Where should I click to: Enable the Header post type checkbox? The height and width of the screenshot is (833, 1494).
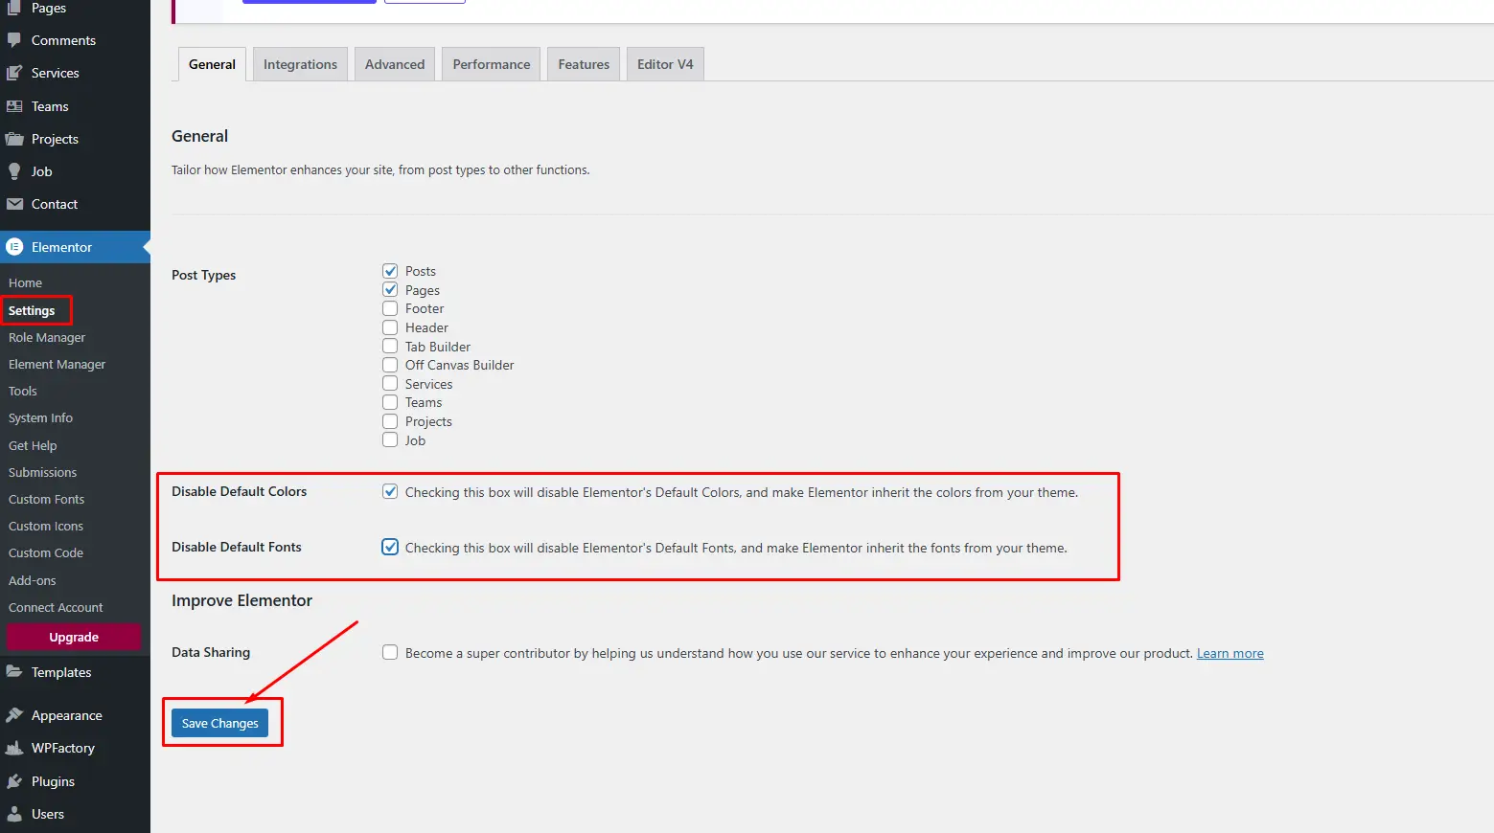(390, 327)
